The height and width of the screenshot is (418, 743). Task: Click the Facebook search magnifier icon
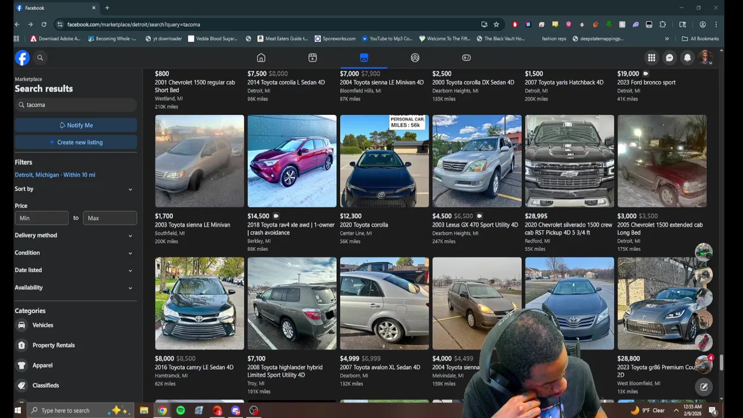[40, 57]
